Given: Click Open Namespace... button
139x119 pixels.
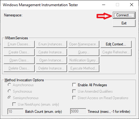Looking at the screenshot, I should point(84,44).
